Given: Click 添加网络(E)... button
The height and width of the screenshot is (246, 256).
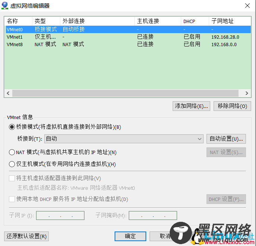Looking at the screenshot, I should coord(191,106).
